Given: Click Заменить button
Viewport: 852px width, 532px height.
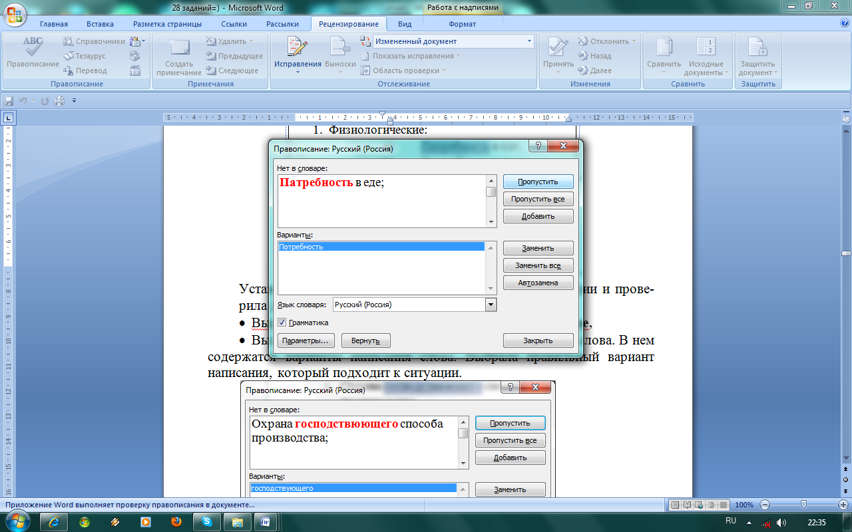Looking at the screenshot, I should click(x=538, y=248).
